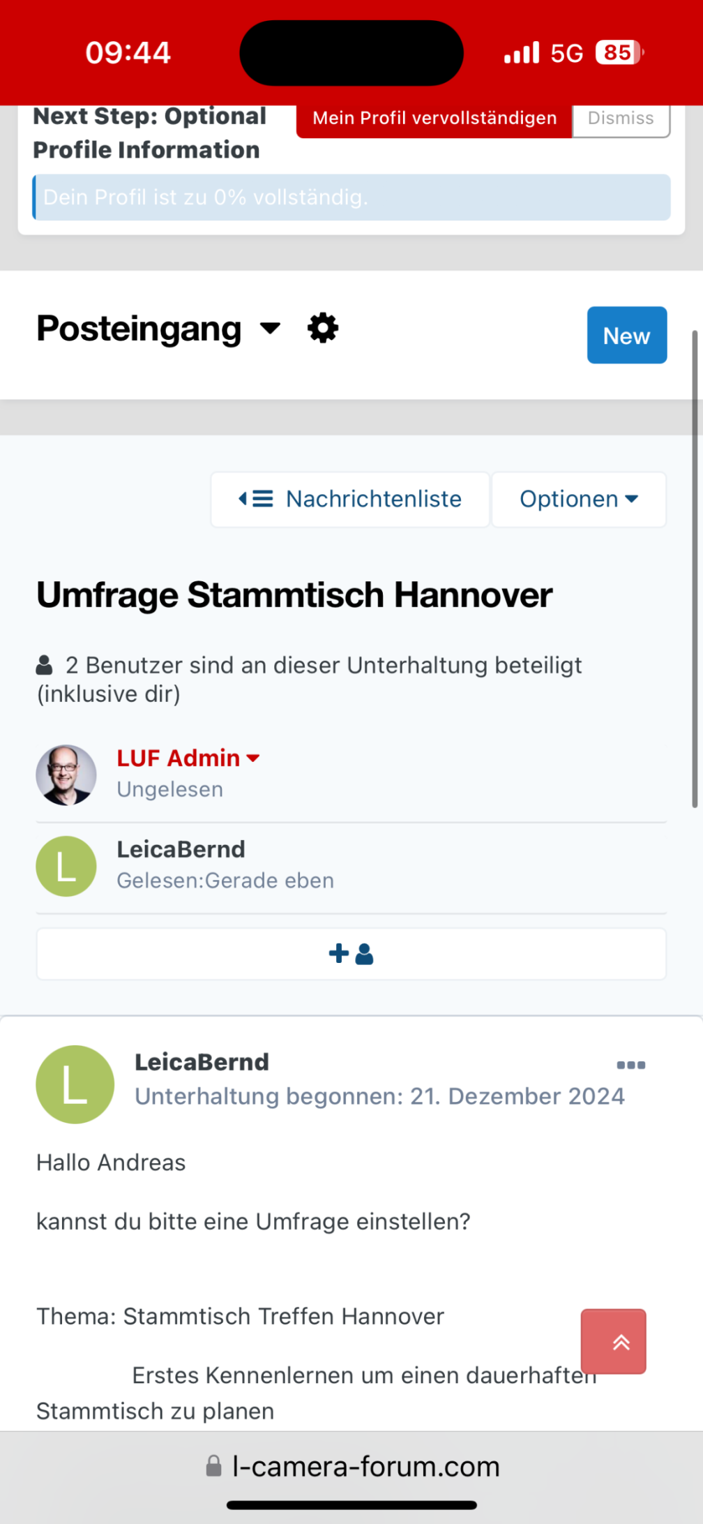
Task: Click New message button
Action: [626, 336]
